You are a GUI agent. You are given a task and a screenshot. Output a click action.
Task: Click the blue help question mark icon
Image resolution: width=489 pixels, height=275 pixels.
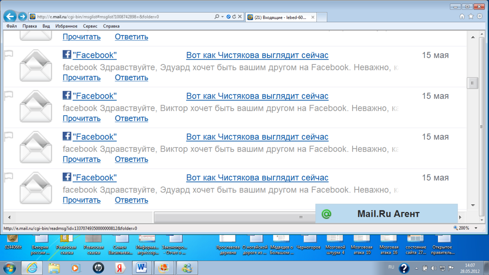pyautogui.click(x=404, y=268)
